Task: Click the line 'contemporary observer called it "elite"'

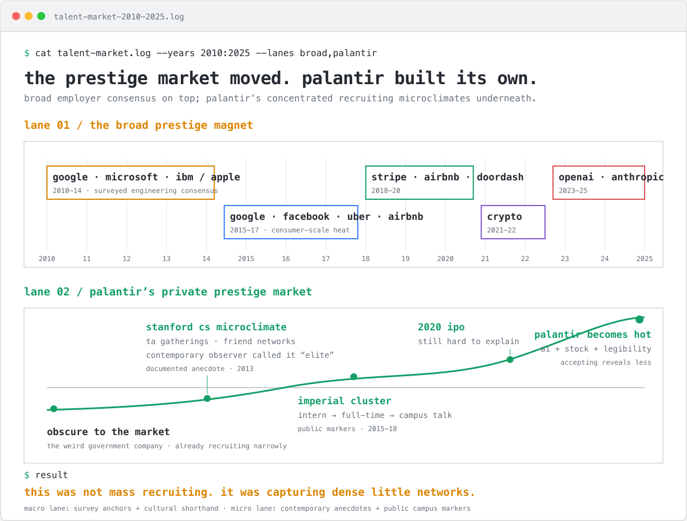Action: 240,355
